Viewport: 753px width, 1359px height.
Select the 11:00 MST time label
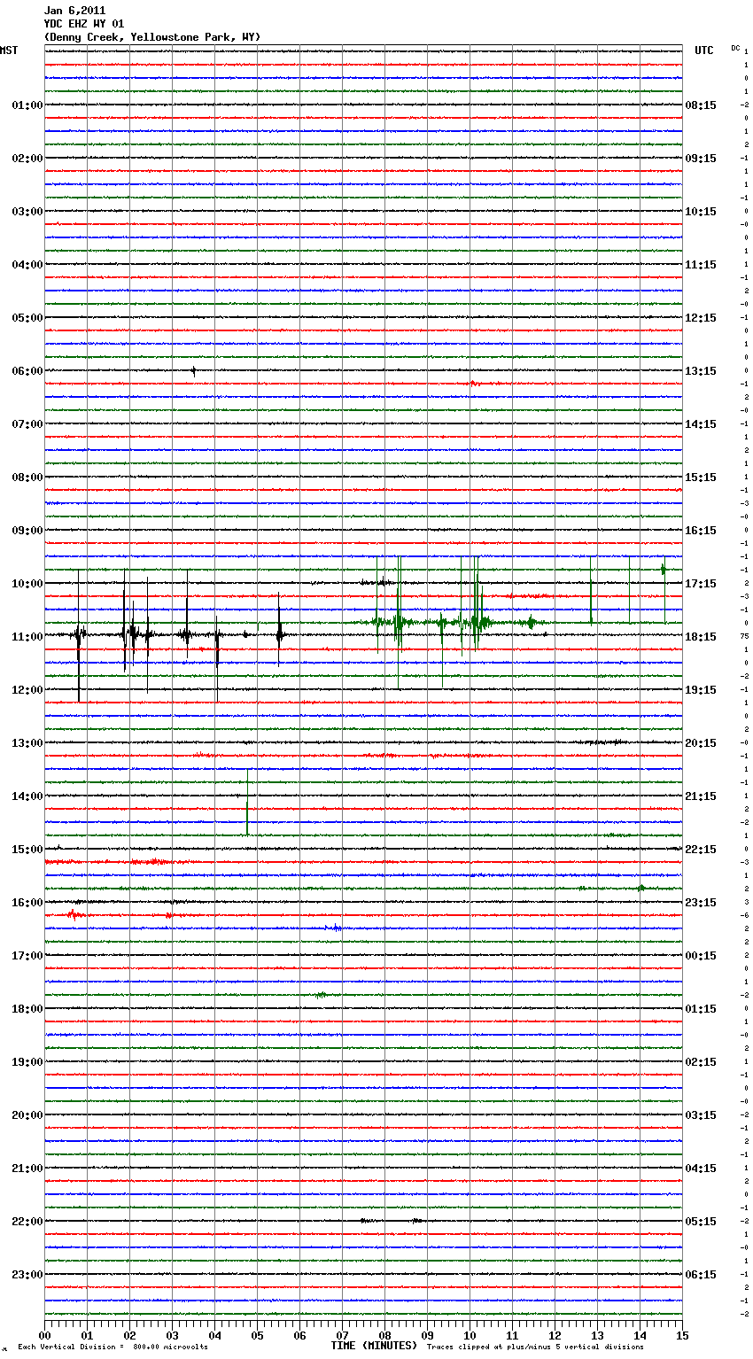(27, 637)
